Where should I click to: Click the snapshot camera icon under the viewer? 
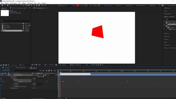pyautogui.click(x=56, y=65)
